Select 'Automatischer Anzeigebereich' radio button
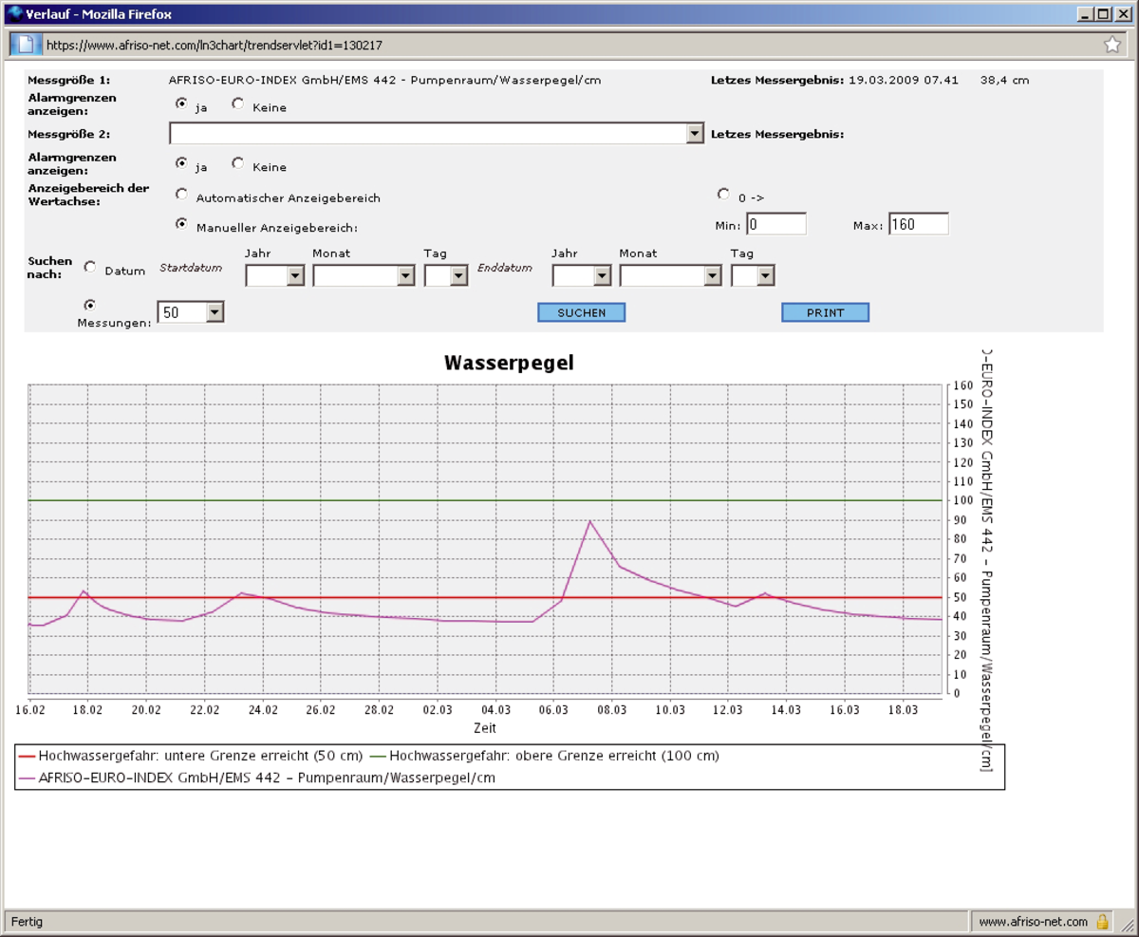This screenshot has height=937, width=1139. click(181, 195)
